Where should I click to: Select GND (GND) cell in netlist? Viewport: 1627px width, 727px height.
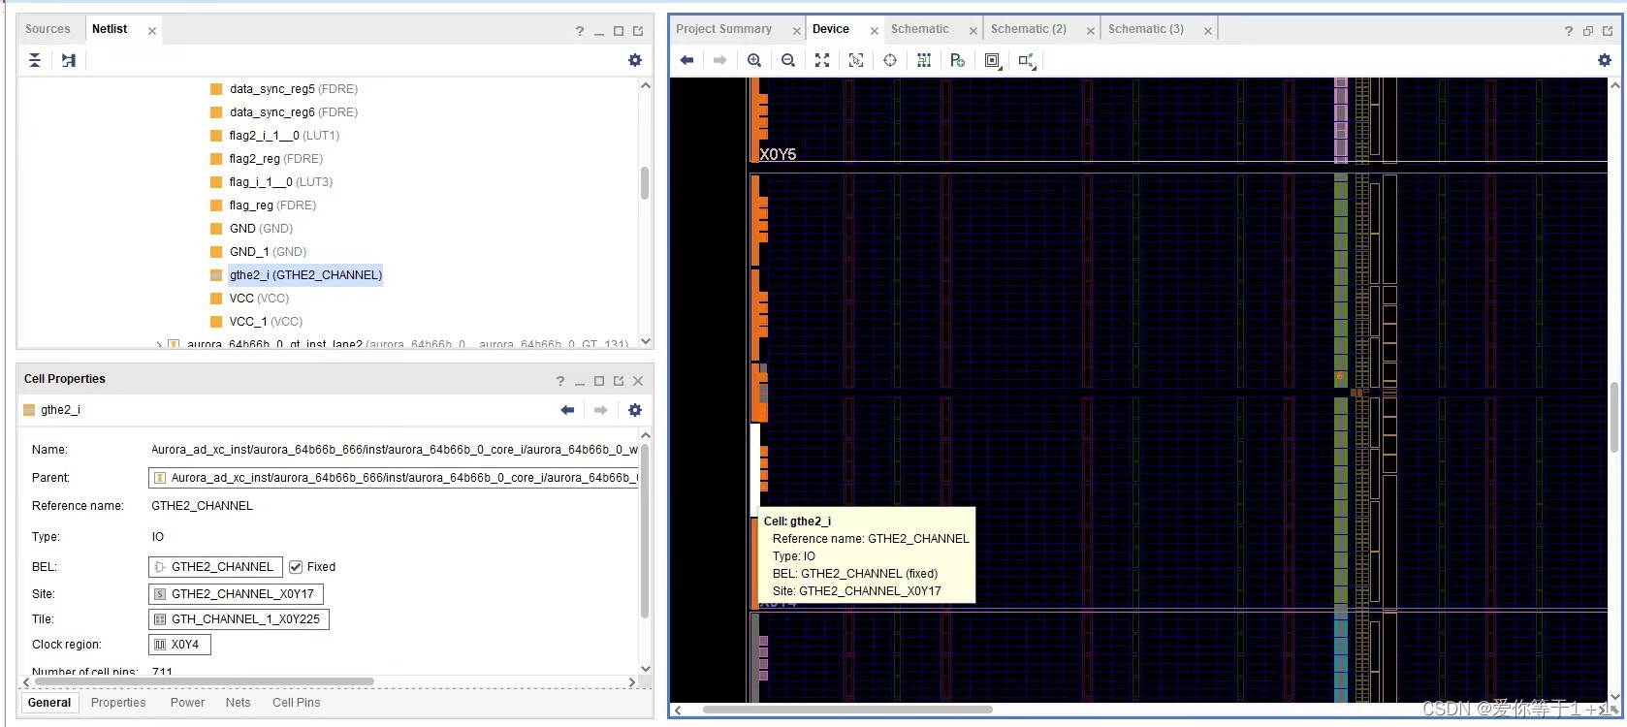pos(261,229)
